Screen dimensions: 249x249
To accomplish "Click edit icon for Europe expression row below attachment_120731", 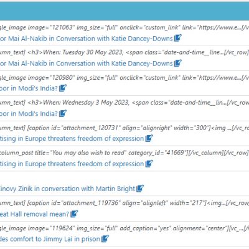I will click(149, 138).
